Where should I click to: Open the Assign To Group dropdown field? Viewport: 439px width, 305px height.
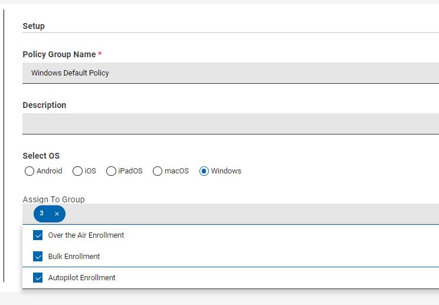click(231, 214)
